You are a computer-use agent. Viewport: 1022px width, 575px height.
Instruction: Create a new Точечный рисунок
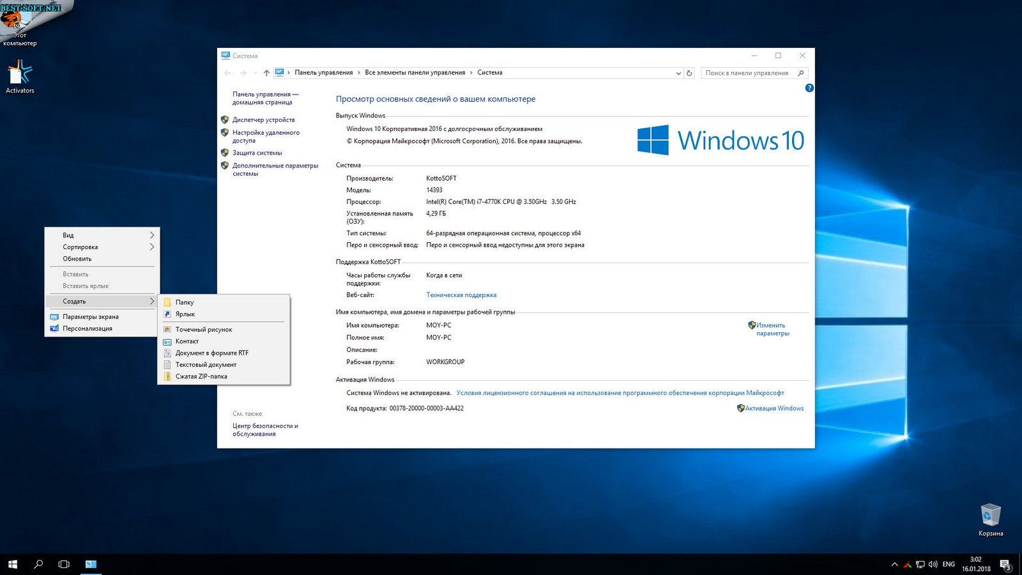224,330
